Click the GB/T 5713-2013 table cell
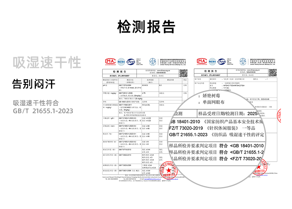This screenshot has height=209, width=292. 130,151
